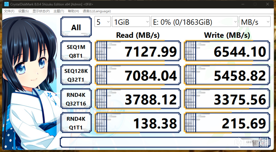Open the test count dropdown showing 5

[x=103, y=22]
